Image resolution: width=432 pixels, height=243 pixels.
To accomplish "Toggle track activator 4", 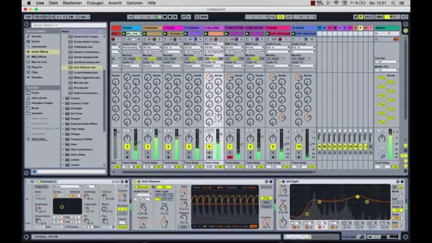I will pyautogui.click(x=168, y=147).
